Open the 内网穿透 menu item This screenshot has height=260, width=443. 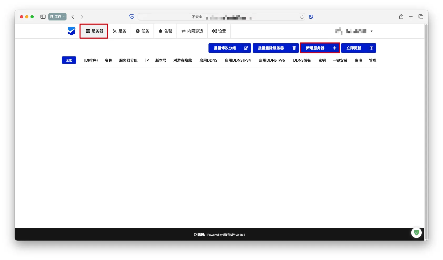coord(192,31)
